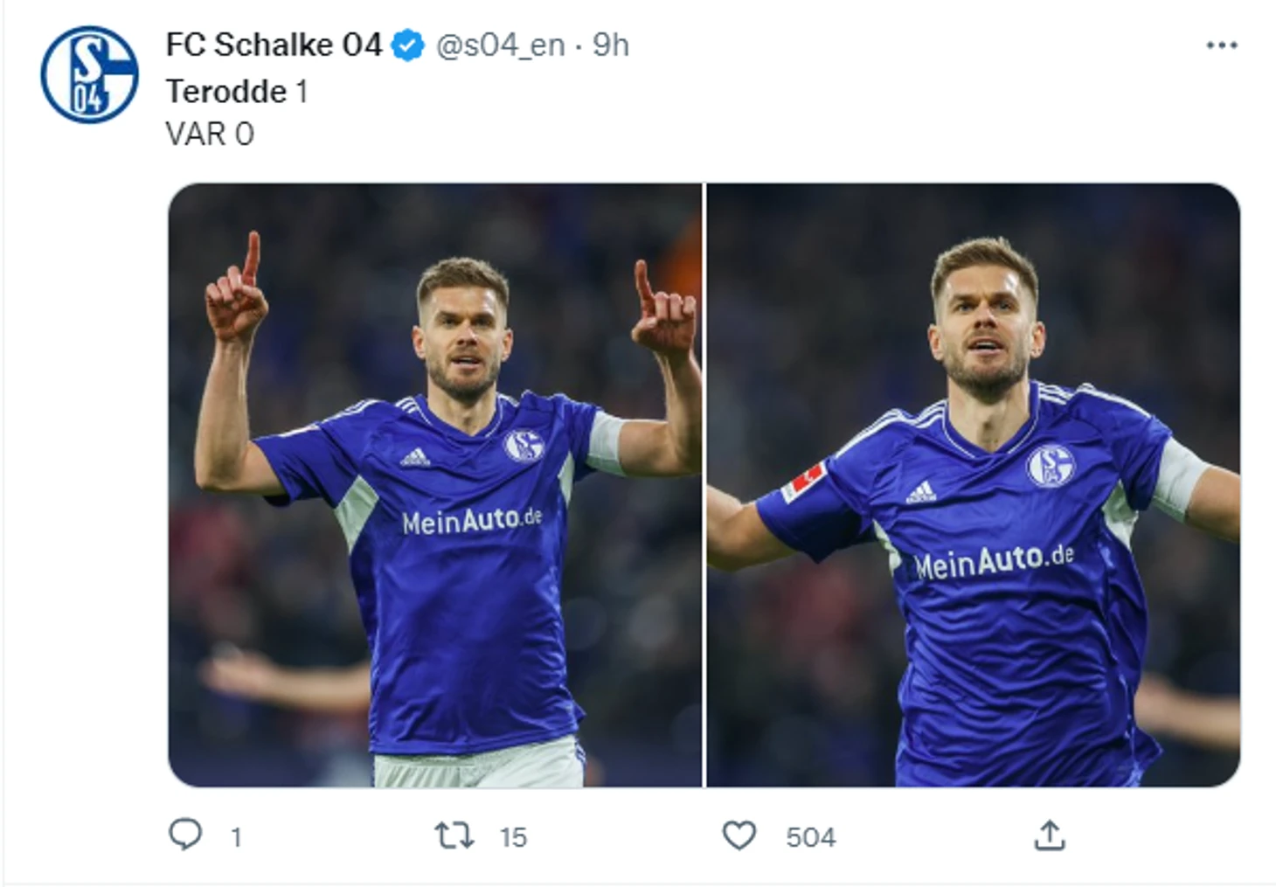The width and height of the screenshot is (1276, 887).
Task: Click the 15 retweets count
Action: point(513,837)
